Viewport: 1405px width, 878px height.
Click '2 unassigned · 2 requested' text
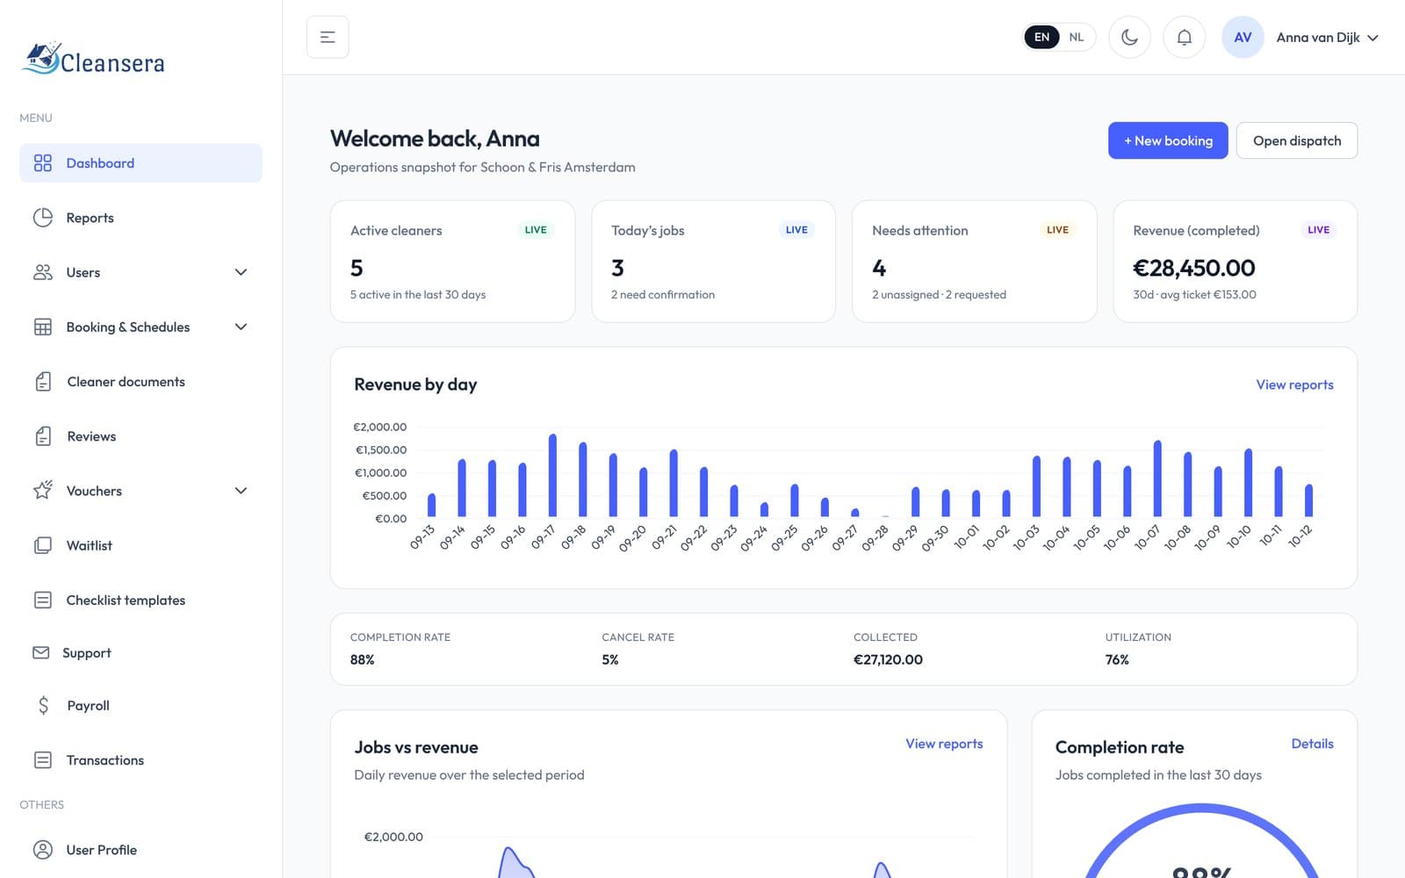pyautogui.click(x=939, y=295)
